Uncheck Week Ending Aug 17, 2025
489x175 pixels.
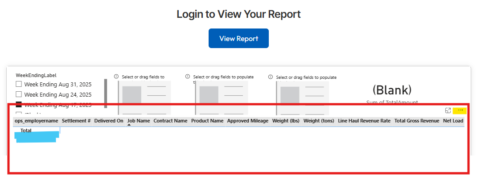click(x=19, y=104)
